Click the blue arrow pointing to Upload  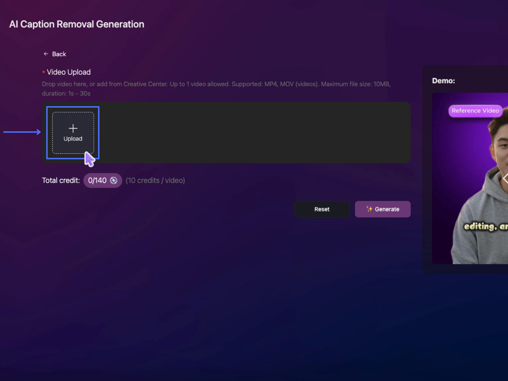pyautogui.click(x=22, y=132)
